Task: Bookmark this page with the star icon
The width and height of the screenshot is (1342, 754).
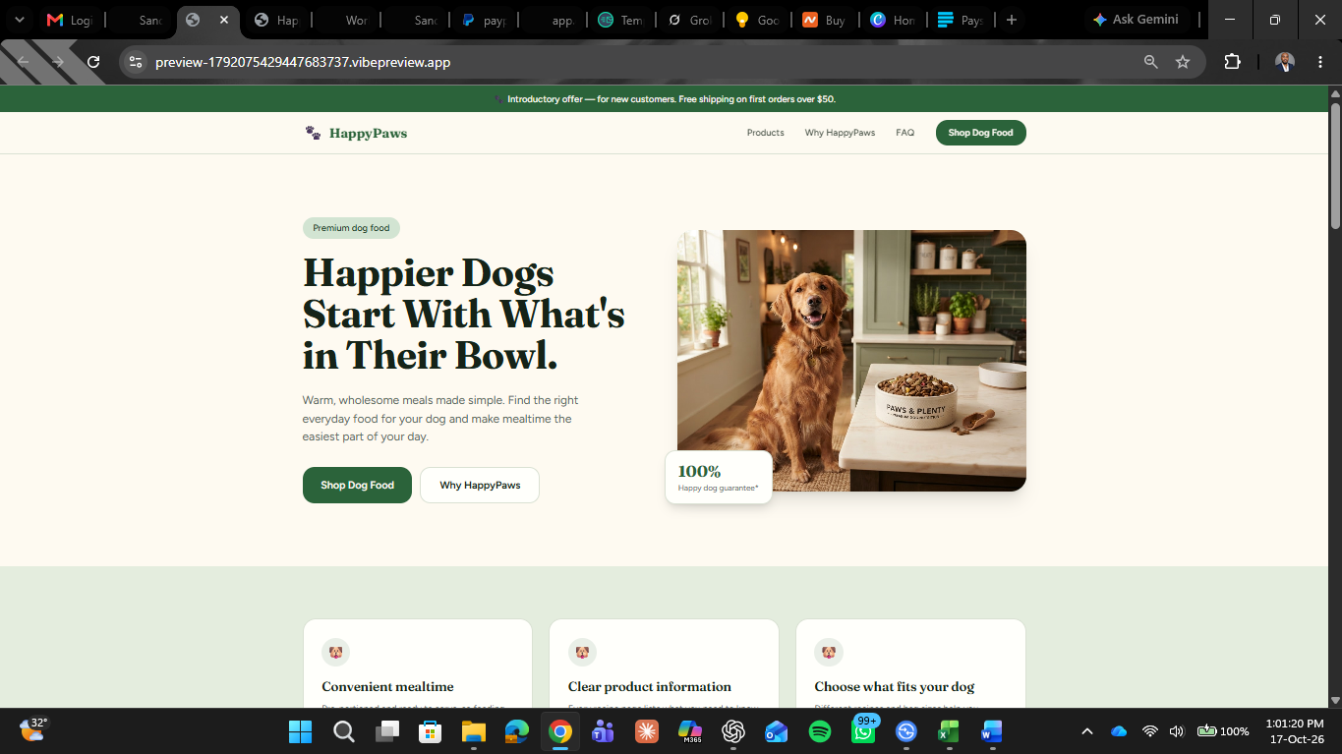Action: pos(1183,62)
